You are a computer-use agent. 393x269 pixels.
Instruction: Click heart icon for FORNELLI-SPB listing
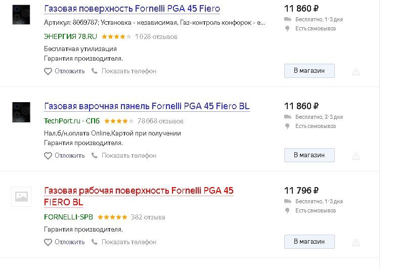[x=48, y=242]
